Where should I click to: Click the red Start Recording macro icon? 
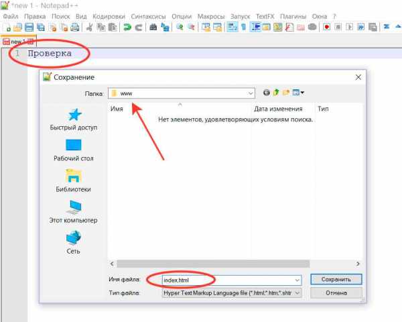[x=327, y=27]
